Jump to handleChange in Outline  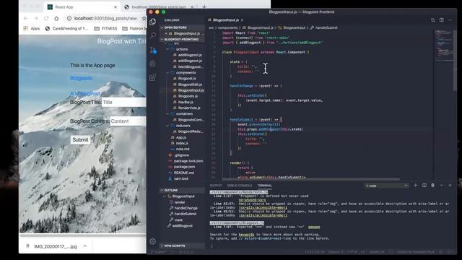(x=186, y=208)
